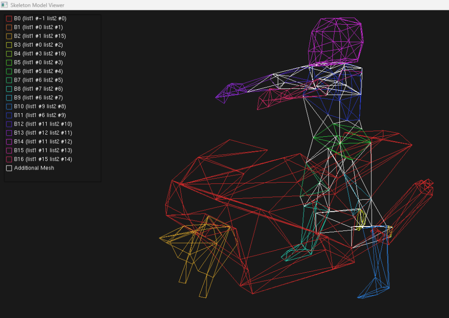Viewport: 449px width, 318px height.
Task: Toggle the green B6 bone checkbox
Action: point(9,71)
